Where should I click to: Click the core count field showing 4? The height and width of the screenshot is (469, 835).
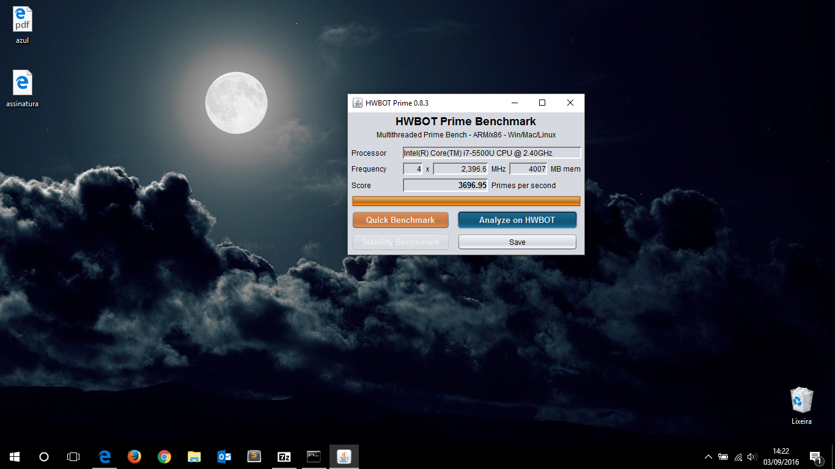point(413,169)
